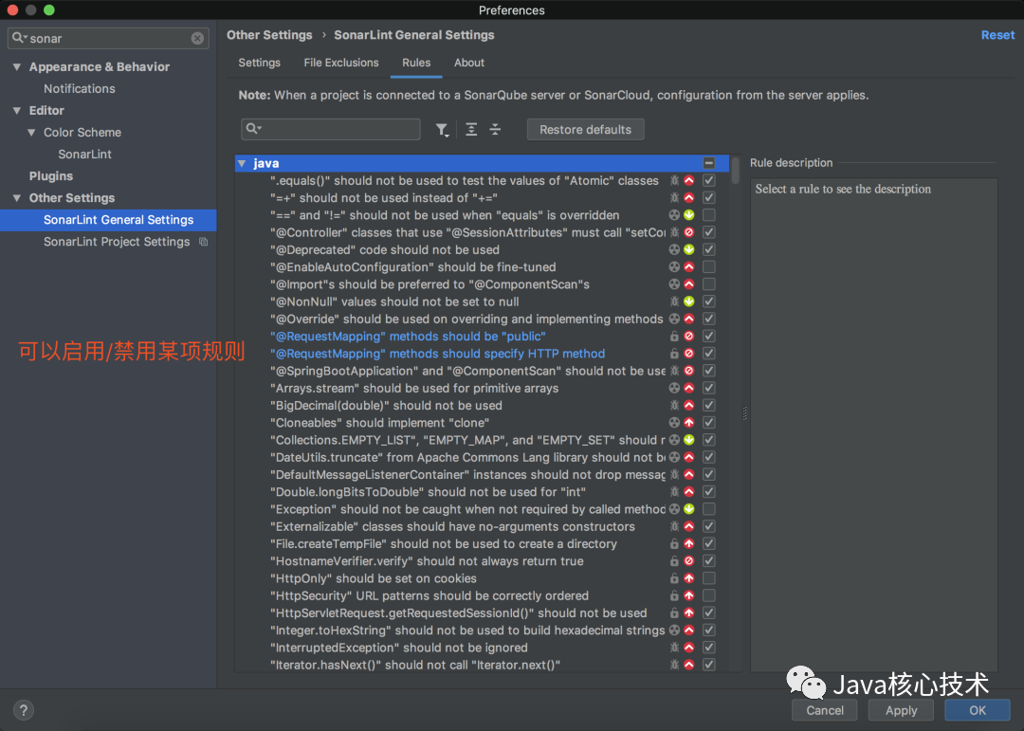This screenshot has width=1024, height=731.
Task: Click the code smell icon on "@EnableAutoConfiguration" rule
Action: coord(675,267)
